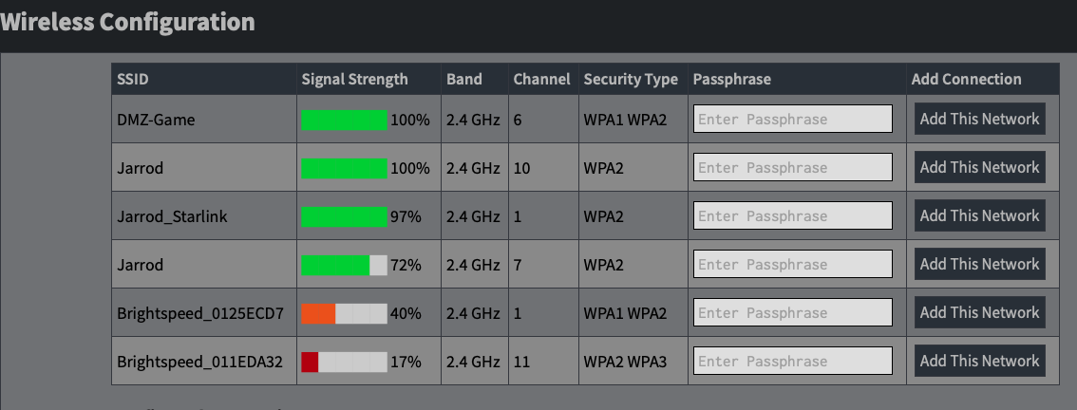
Task: Focus passphrase input for Brightspeed_011EDA32
Action: [x=792, y=362]
